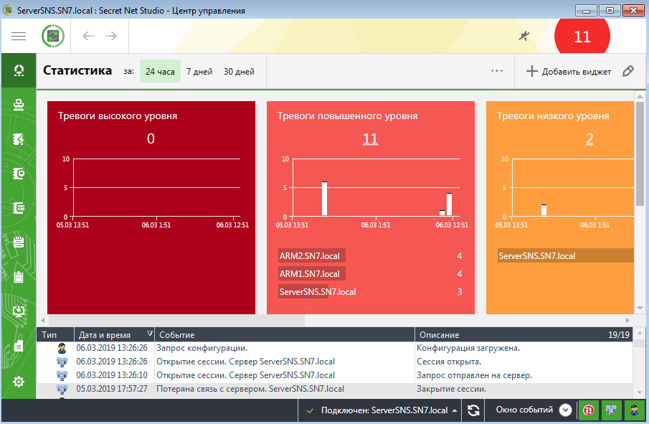Screen dimensions: 649x424
Task: Click the bar in low-level alerts chart
Action: pyautogui.click(x=544, y=210)
